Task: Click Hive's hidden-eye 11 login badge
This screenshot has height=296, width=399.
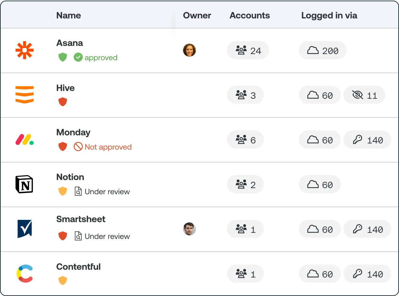Action: pyautogui.click(x=364, y=95)
